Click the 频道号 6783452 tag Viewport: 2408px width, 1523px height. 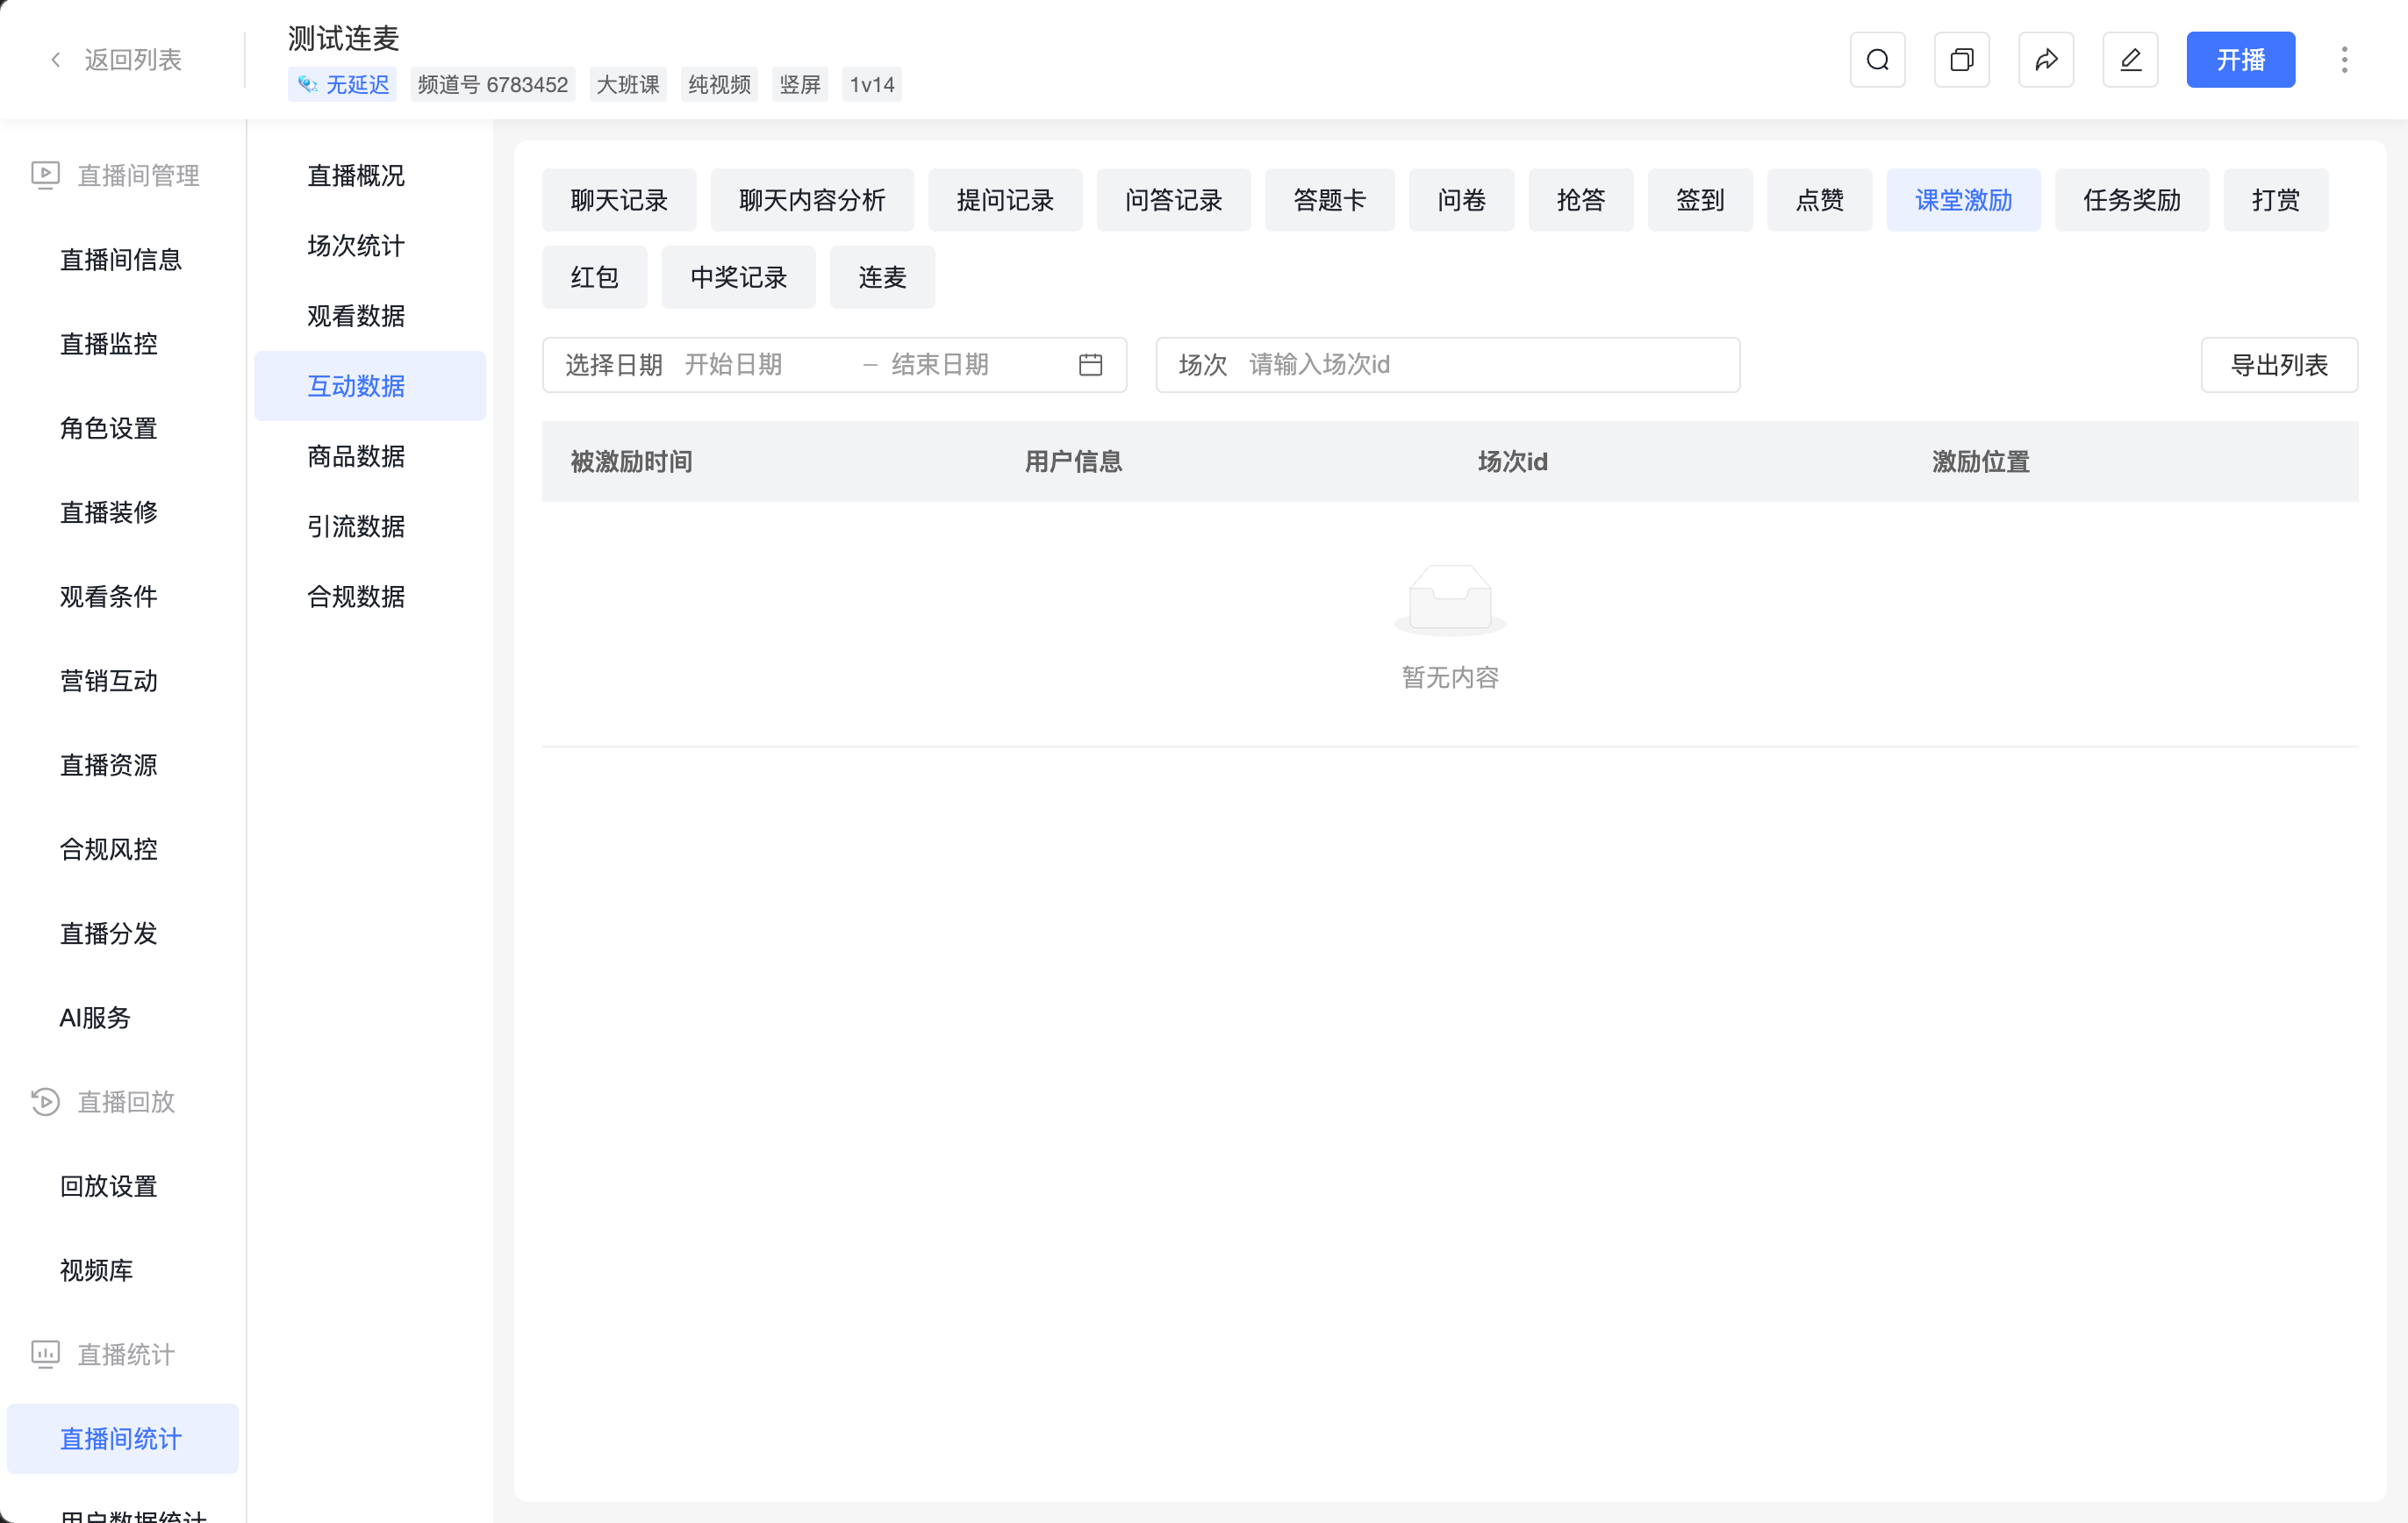pyautogui.click(x=492, y=84)
